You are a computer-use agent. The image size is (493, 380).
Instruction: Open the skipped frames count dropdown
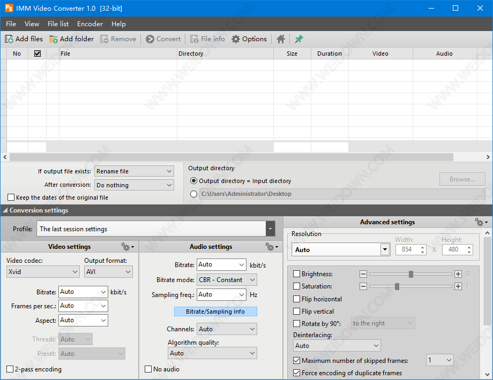pyautogui.click(x=440, y=360)
